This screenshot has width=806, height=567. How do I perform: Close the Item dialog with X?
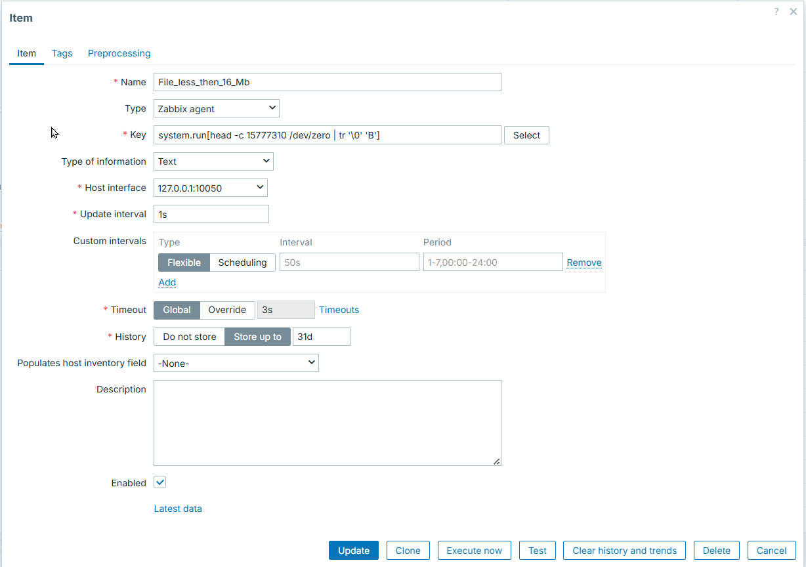(x=793, y=12)
